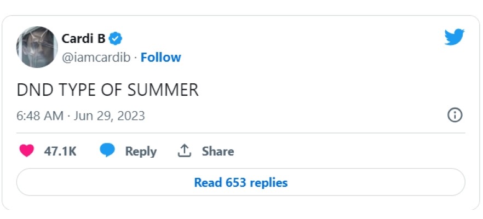Open the @iamcardib handle link
483x219 pixels.
[96, 57]
